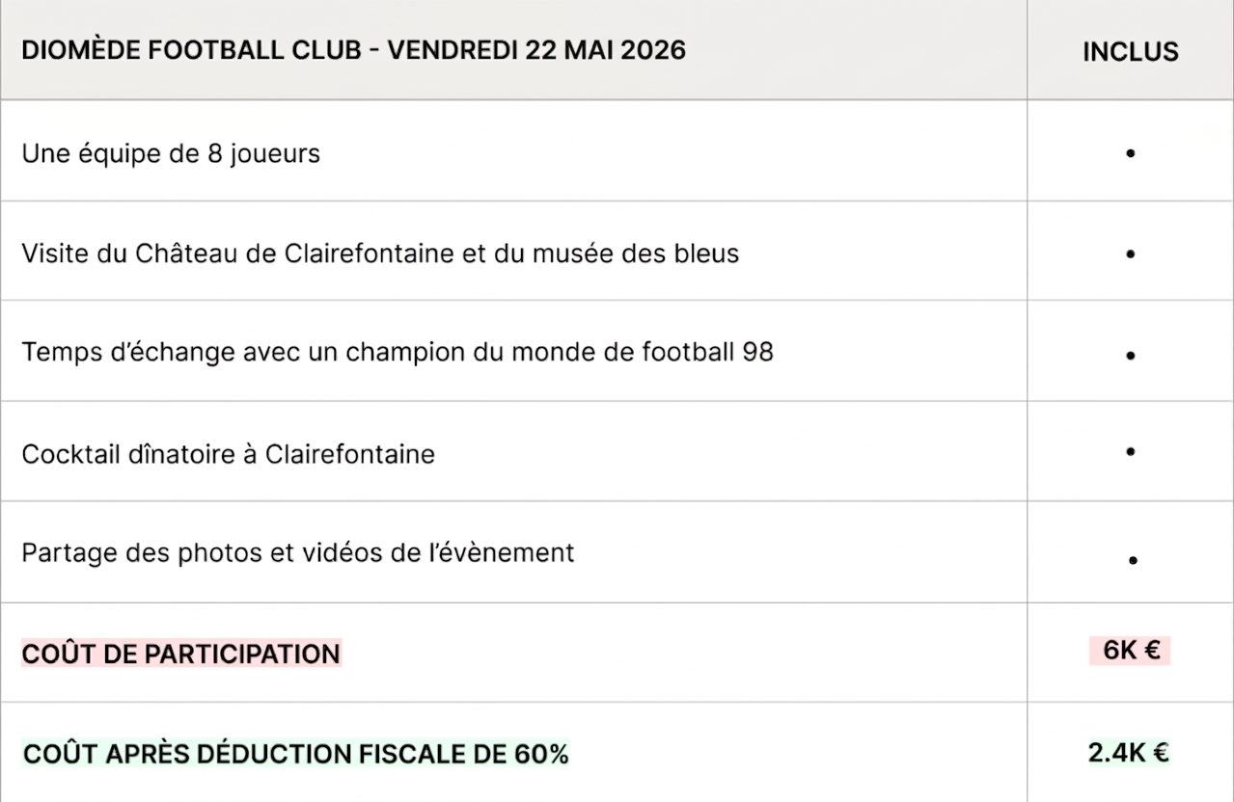1234x802 pixels.
Task: Click "Partage des photos et vidéos" text
Action: 193,552
